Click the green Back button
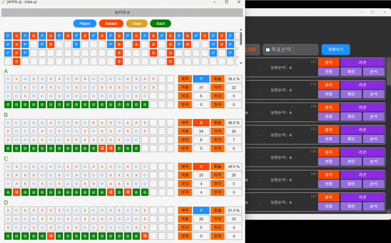The width and height of the screenshot is (391, 243). (160, 23)
